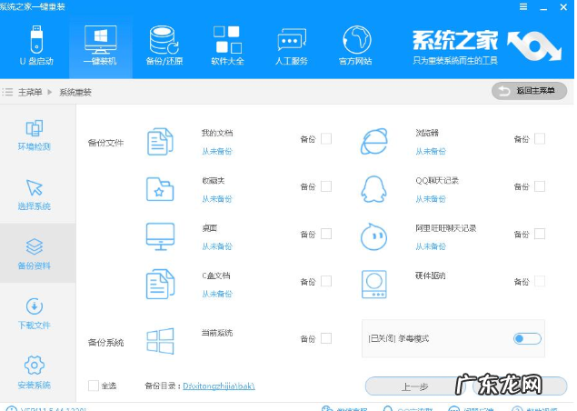The height and width of the screenshot is (411, 577).
Task: Check backup box for QQ聊天记录
Action: coord(540,186)
